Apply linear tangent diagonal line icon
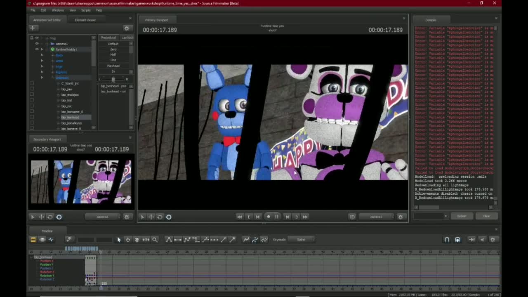Viewport: 528px width, 297px height. click(x=223, y=240)
